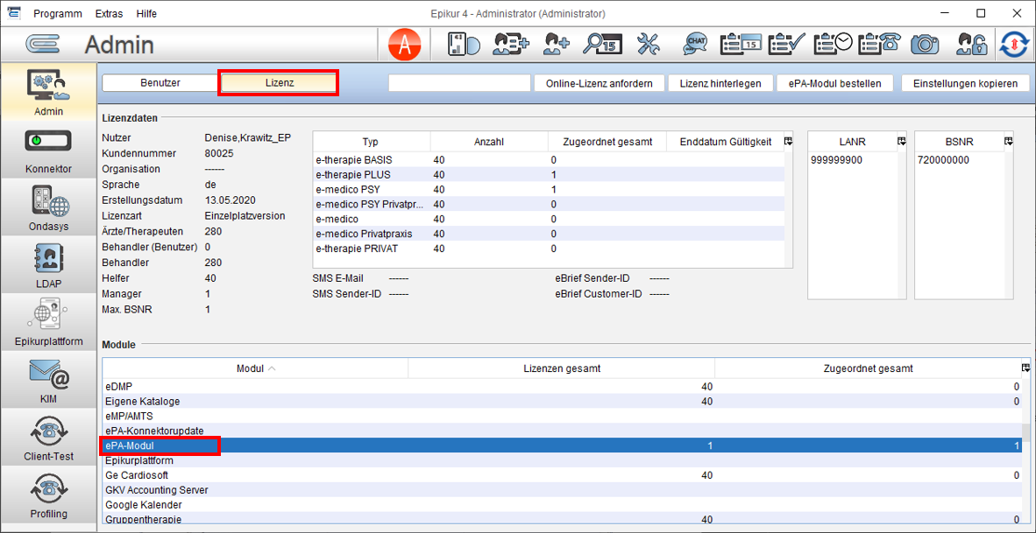
Task: Click the user lock icon
Action: coord(972,44)
